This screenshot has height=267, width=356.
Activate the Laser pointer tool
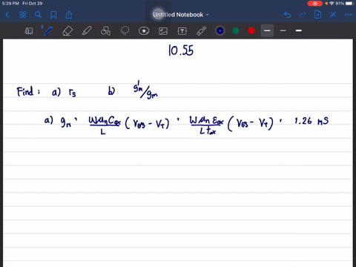[202, 31]
